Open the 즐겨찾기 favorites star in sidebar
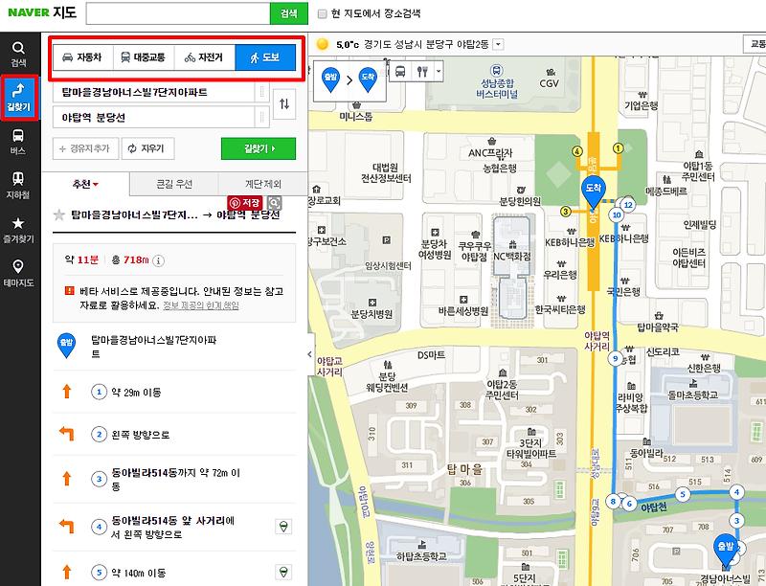 tap(18, 230)
